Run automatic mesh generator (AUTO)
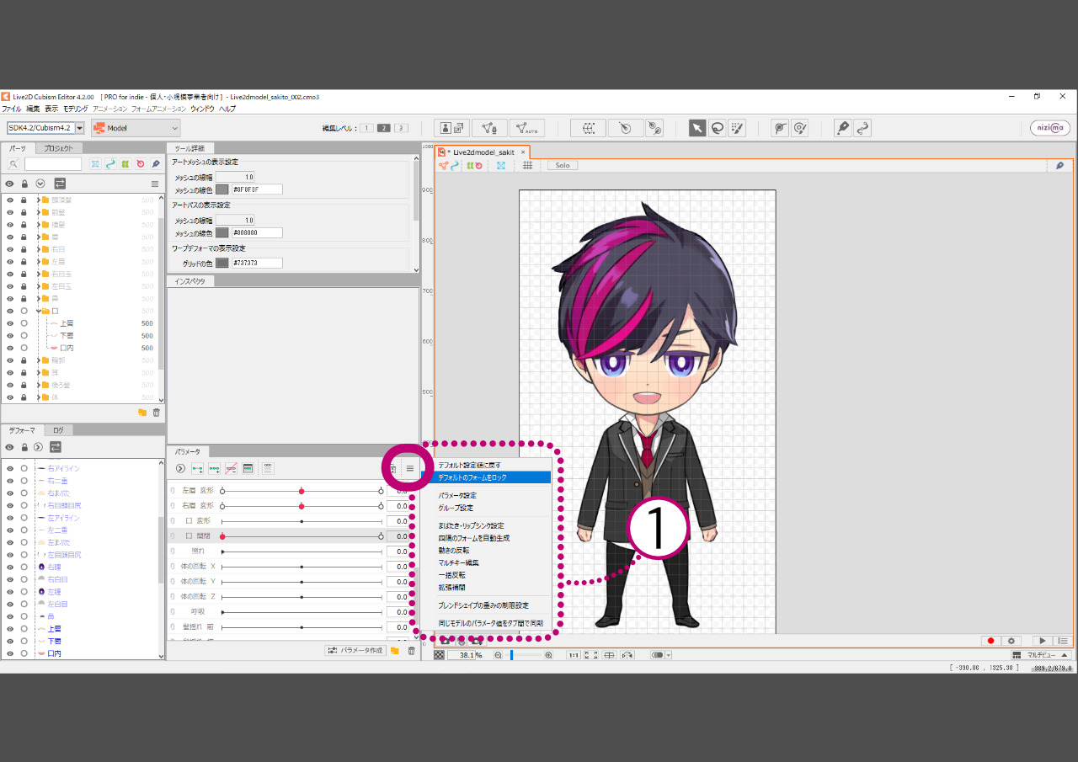The width and height of the screenshot is (1078, 762). [526, 128]
